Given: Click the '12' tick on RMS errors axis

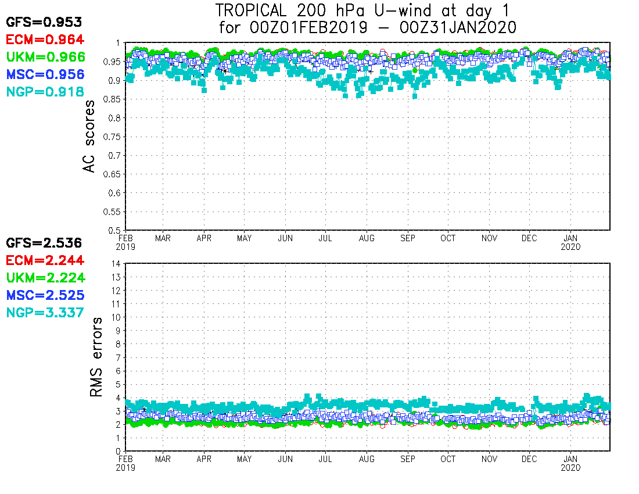Looking at the screenshot, I should 116,291.
